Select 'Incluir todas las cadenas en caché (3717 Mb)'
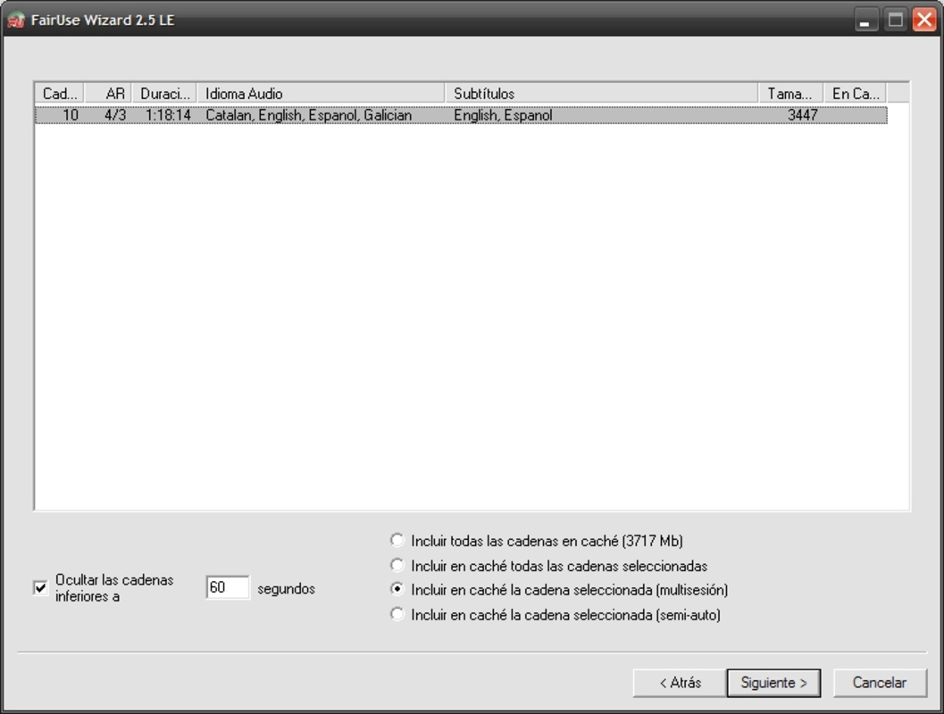 pos(397,540)
